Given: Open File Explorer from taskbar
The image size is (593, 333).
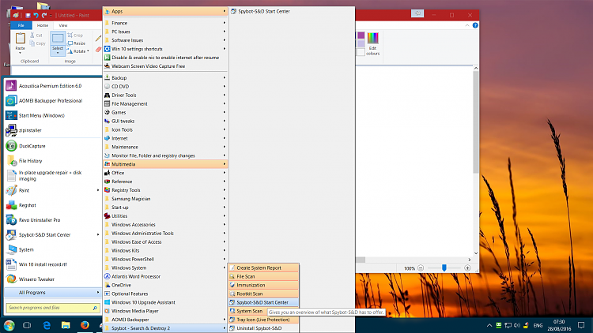Looking at the screenshot, I should pyautogui.click(x=66, y=325).
